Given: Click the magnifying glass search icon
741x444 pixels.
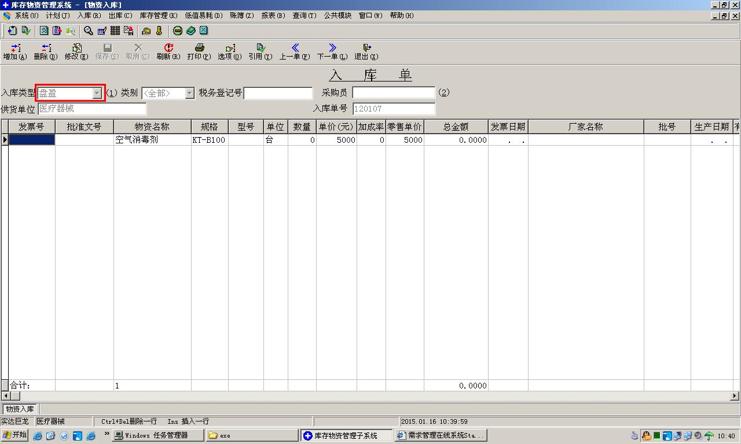Looking at the screenshot, I should pos(89,31).
